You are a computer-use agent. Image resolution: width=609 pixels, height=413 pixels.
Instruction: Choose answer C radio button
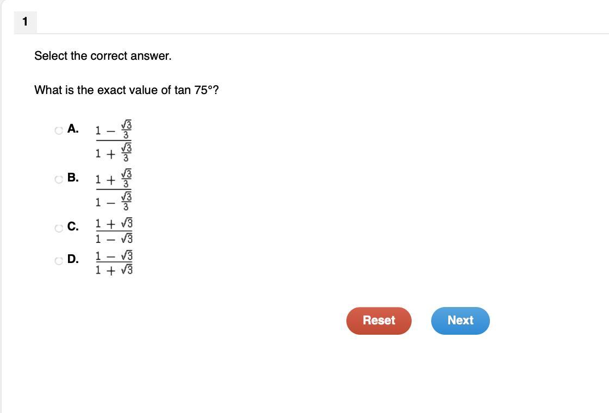pyautogui.click(x=59, y=228)
